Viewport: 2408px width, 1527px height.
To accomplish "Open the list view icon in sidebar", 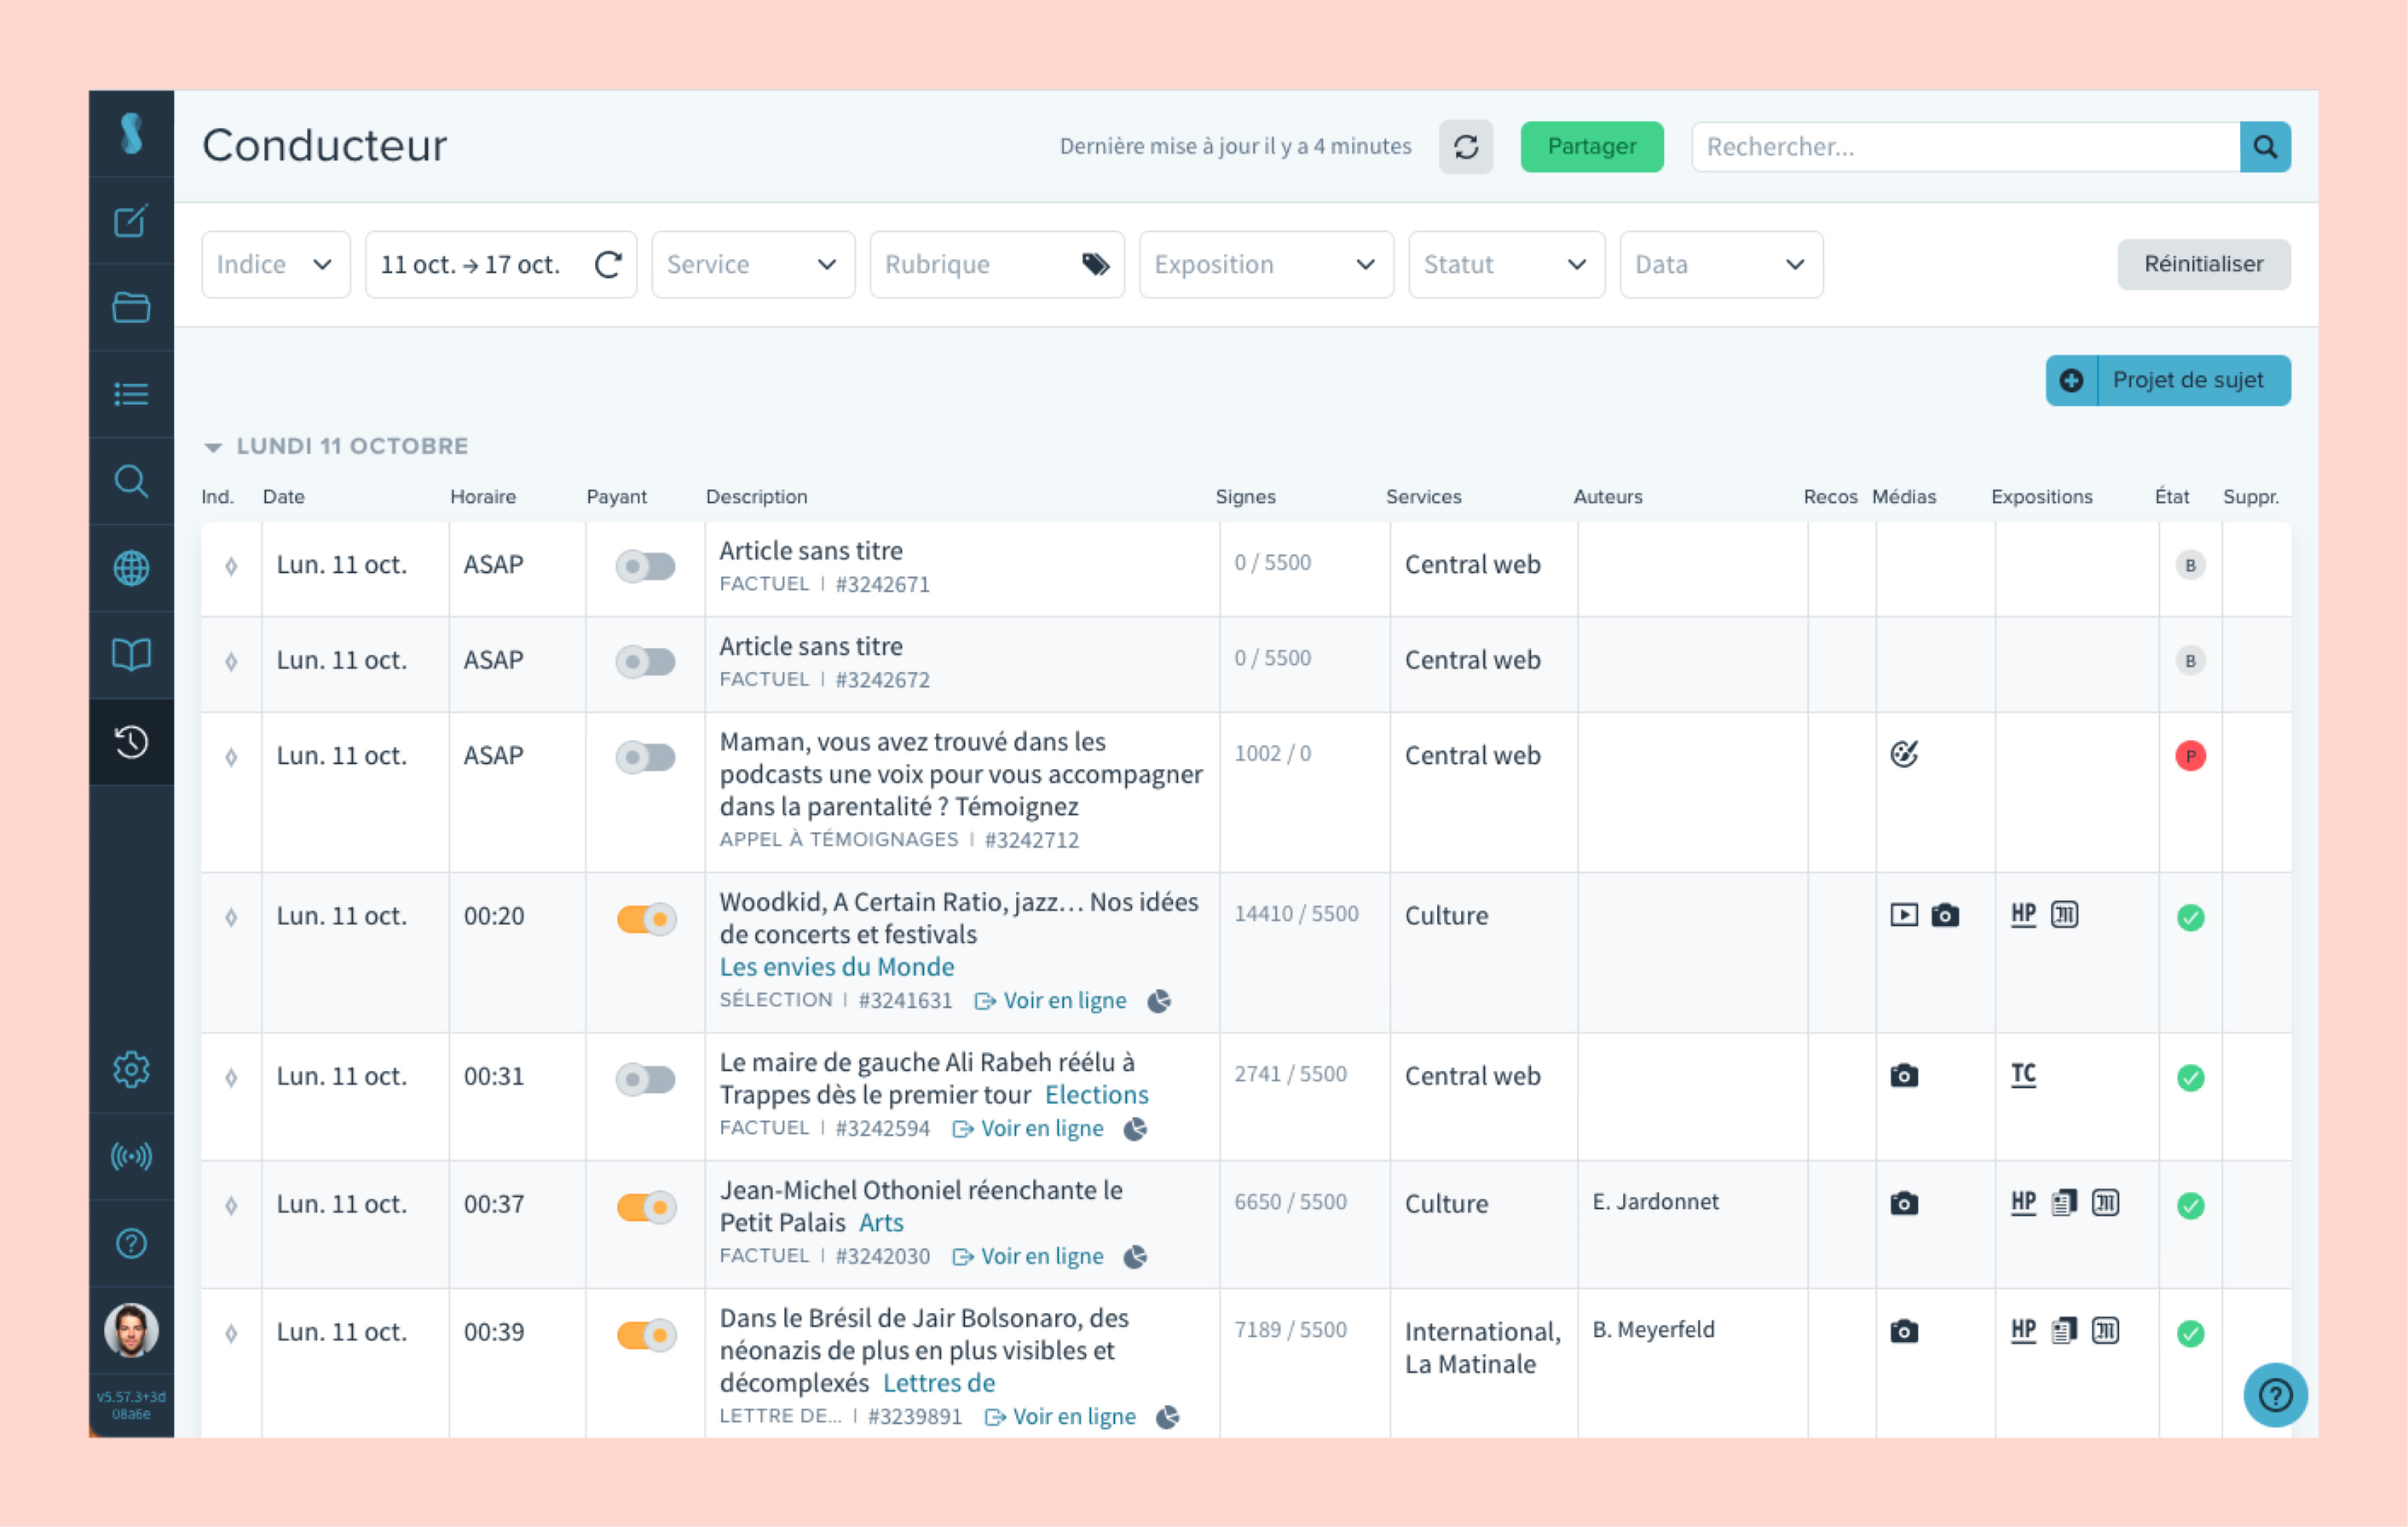I will click(131, 394).
